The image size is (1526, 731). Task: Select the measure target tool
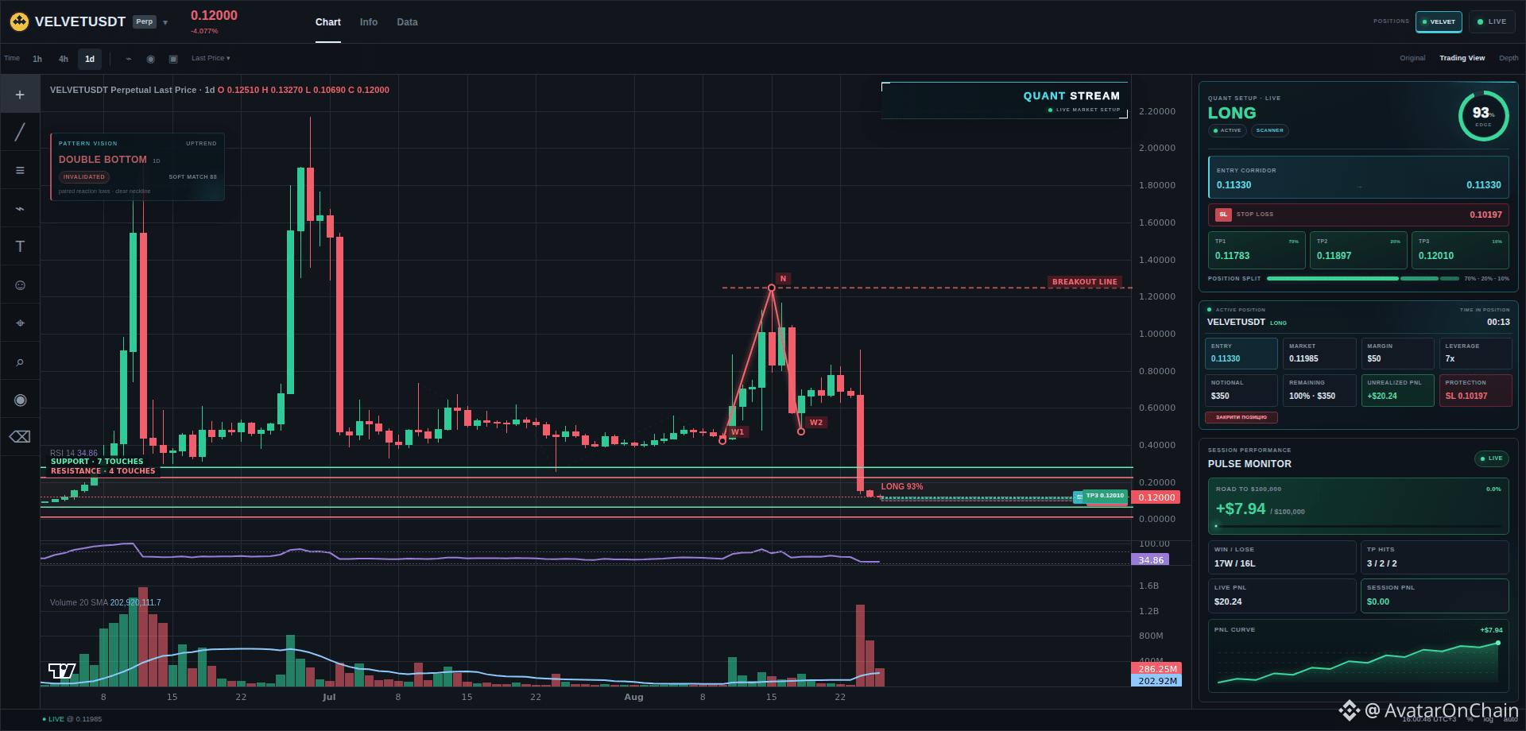(x=20, y=323)
